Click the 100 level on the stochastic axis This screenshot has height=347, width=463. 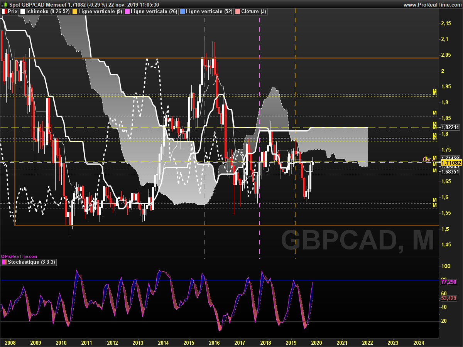(x=446, y=266)
